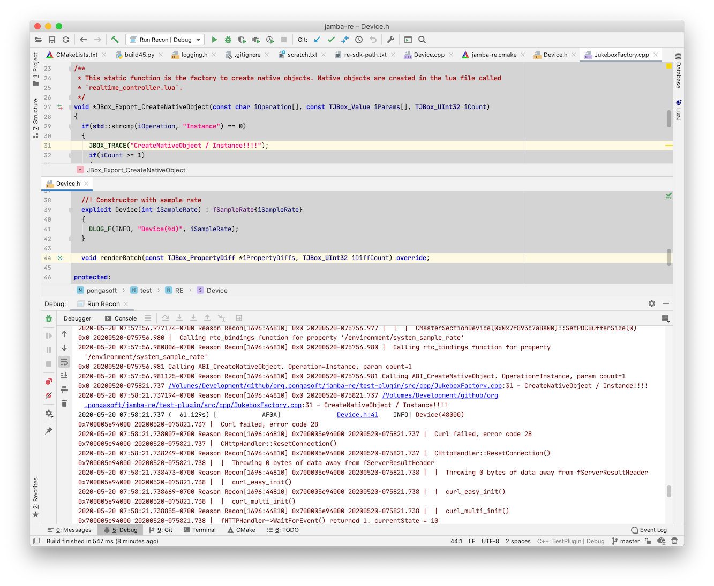The image size is (714, 586).
Task: Reload files from disk with sync icon
Action: 66,40
